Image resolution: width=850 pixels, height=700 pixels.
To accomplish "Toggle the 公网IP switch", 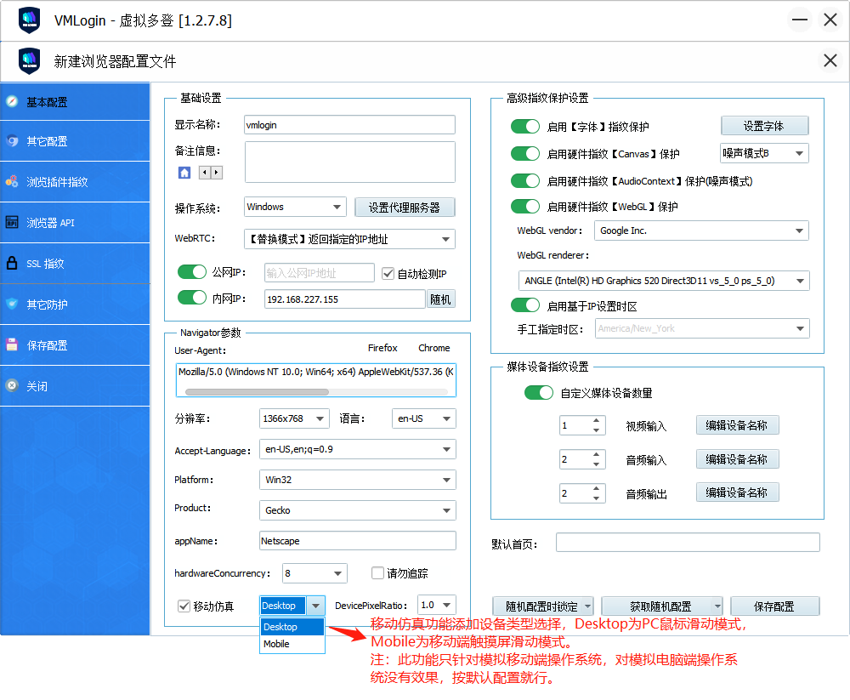I will [x=192, y=272].
